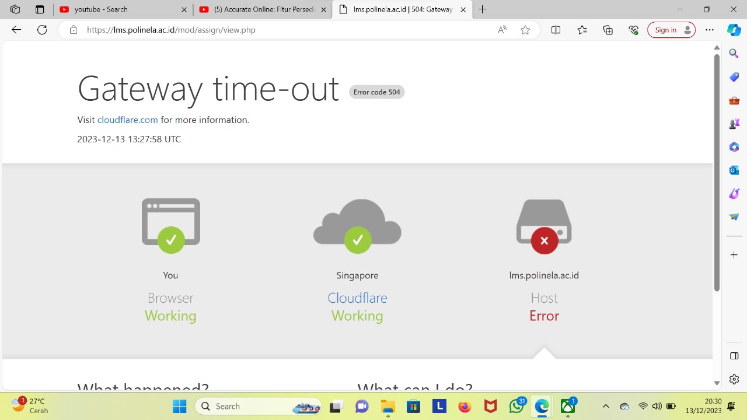
Task: Open volume speaker tray icon
Action: click(x=657, y=406)
